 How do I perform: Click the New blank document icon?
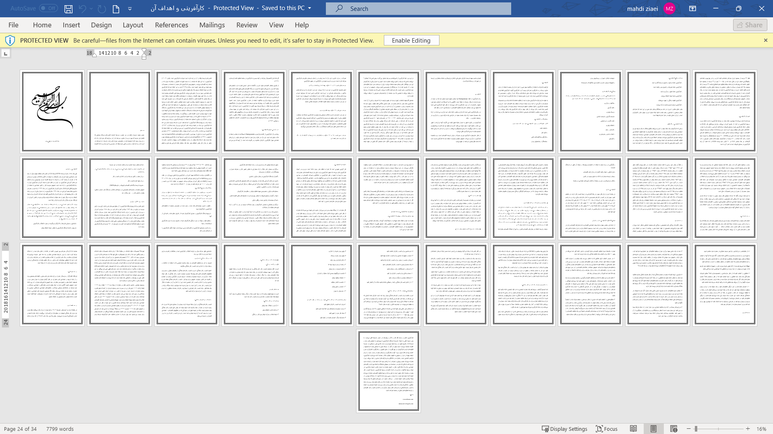tap(116, 8)
